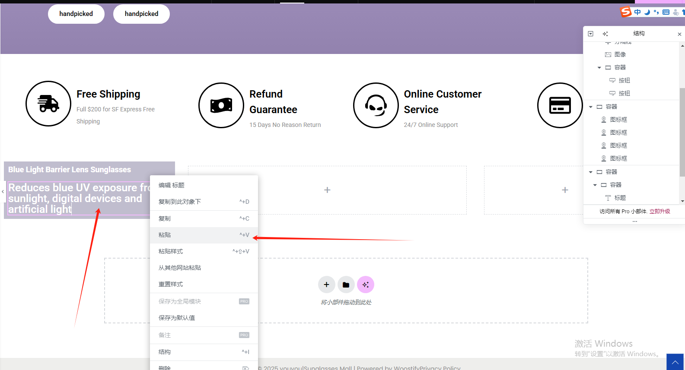Screen dimensions: 685x370
Task: Collapse the 容器 holding the 图标框 rows
Action: (591, 107)
